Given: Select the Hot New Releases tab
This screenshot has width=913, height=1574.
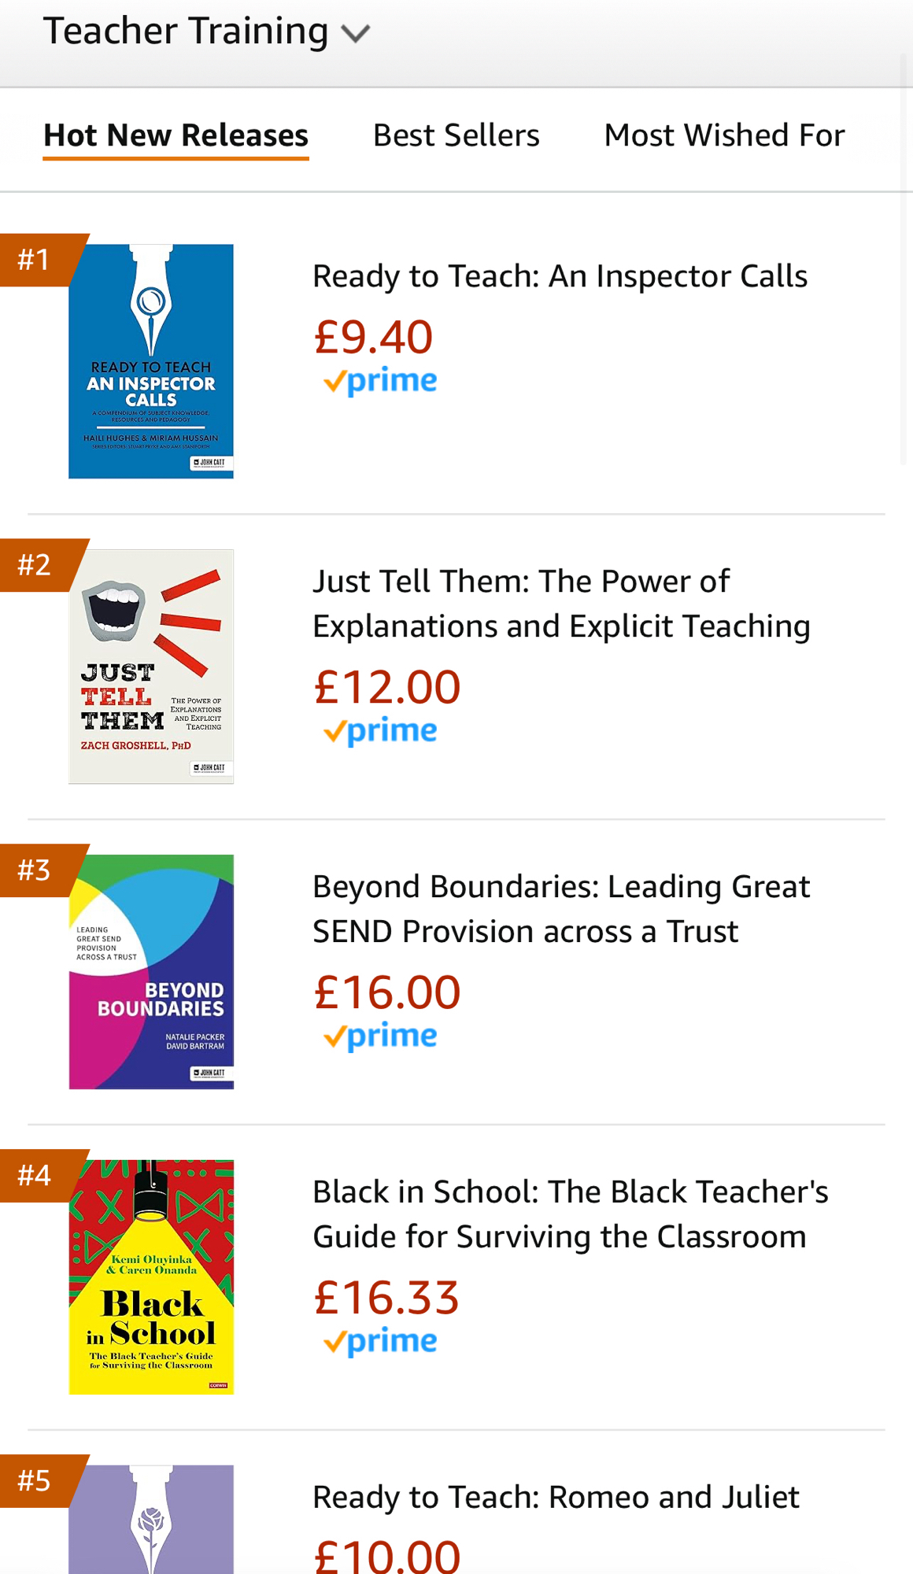Looking at the screenshot, I should pos(176,135).
